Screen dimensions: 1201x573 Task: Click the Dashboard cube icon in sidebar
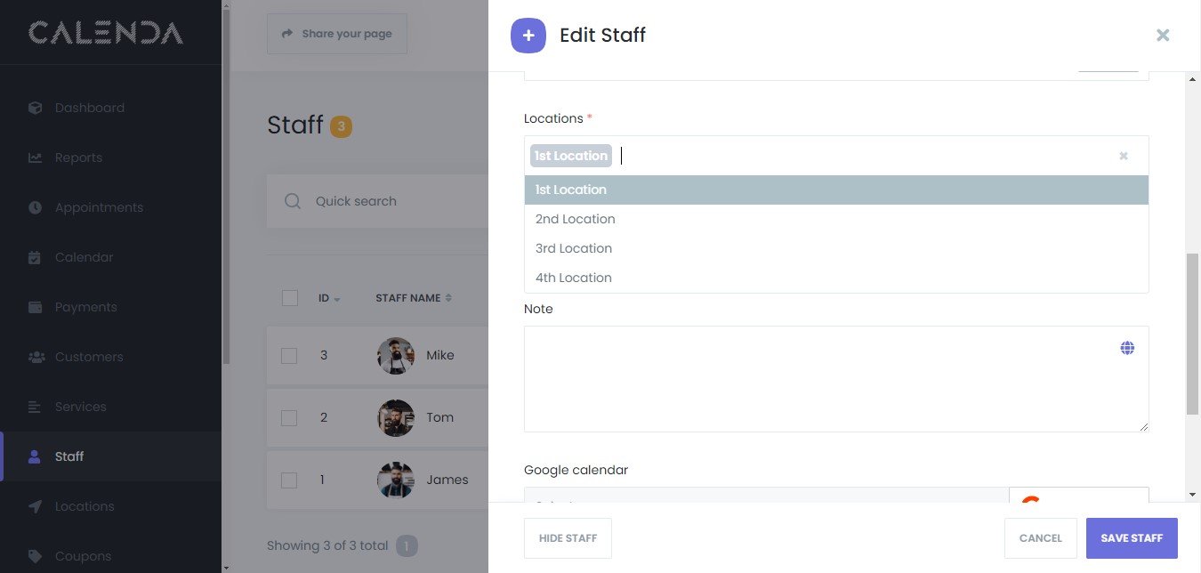click(x=35, y=108)
